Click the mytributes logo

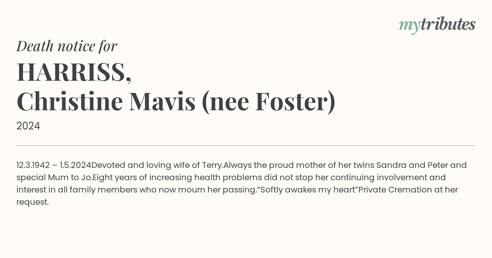pos(437,25)
